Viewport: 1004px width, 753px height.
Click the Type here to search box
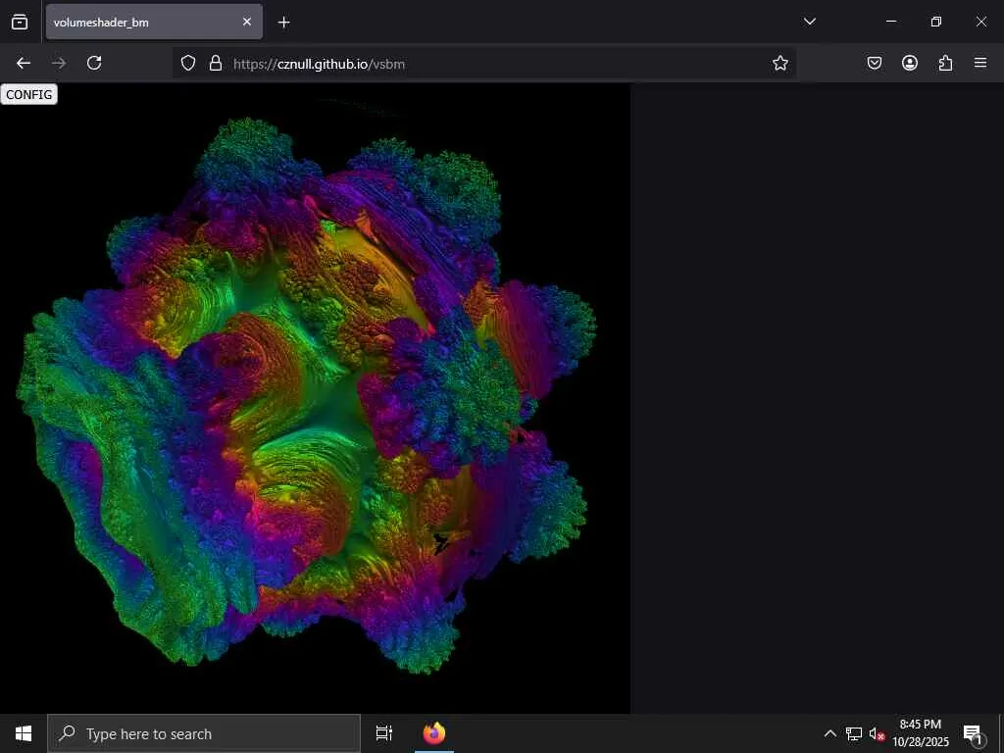[204, 733]
